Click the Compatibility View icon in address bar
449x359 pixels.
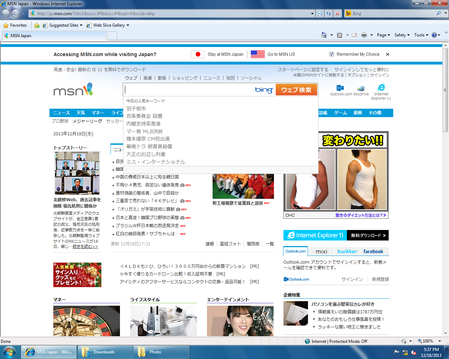pyautogui.click(x=320, y=13)
